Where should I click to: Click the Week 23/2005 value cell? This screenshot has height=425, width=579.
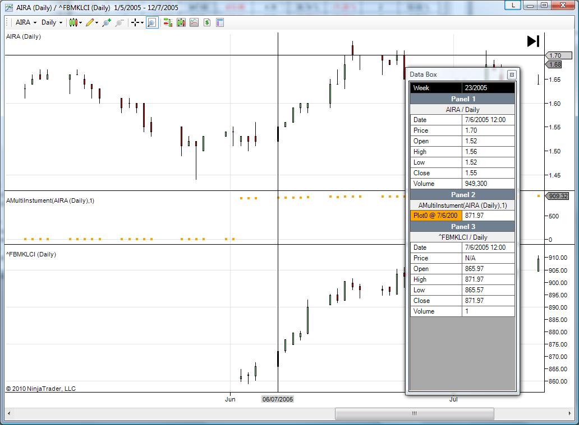tap(488, 88)
